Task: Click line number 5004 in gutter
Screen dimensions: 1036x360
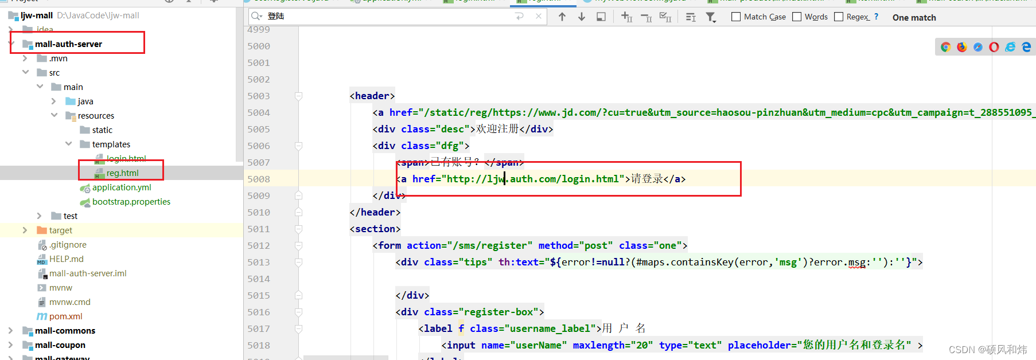Action: pyautogui.click(x=259, y=112)
